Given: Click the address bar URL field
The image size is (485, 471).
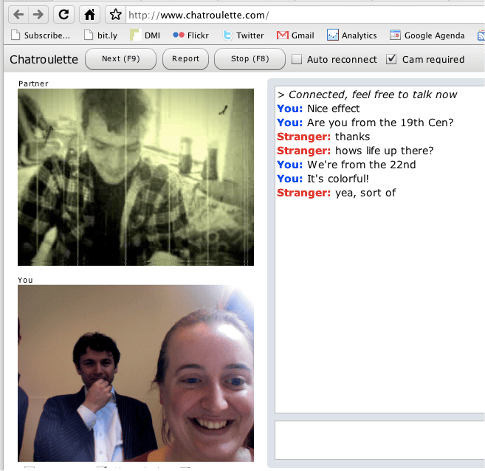Looking at the screenshot, I should tap(305, 15).
